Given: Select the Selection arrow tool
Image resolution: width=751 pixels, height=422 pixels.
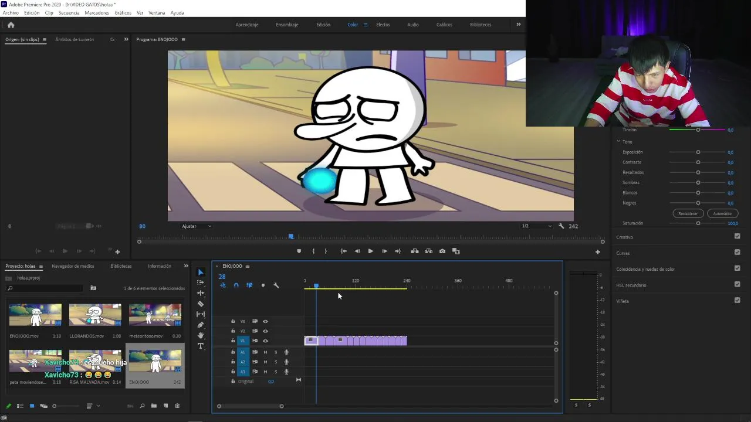Looking at the screenshot, I should 201,273.
